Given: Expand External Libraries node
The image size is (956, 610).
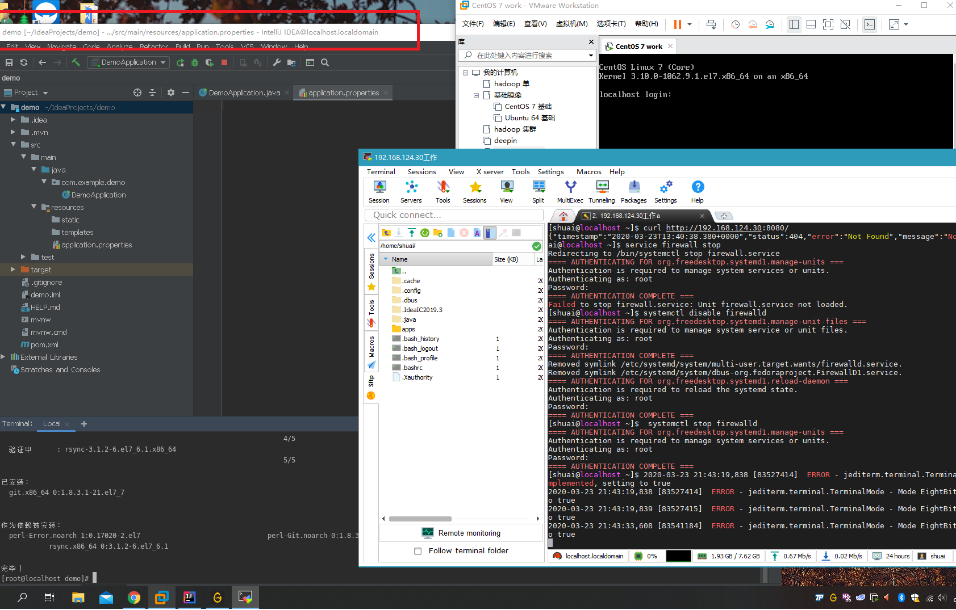Looking at the screenshot, I should tap(3, 357).
